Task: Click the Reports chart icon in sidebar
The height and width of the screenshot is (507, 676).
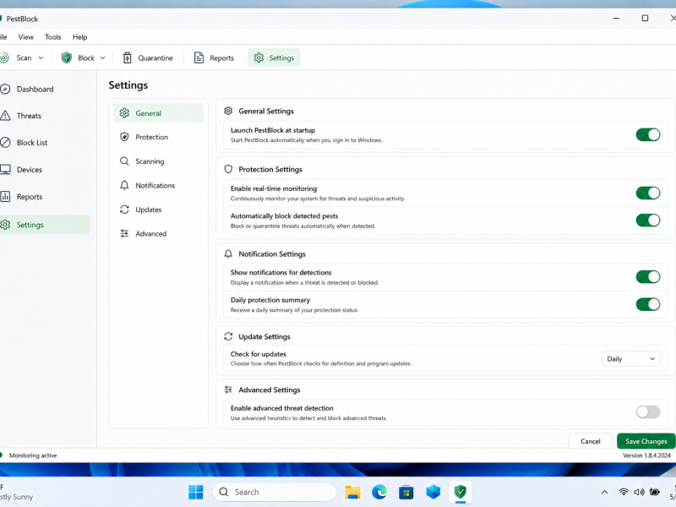Action: [x=5, y=197]
